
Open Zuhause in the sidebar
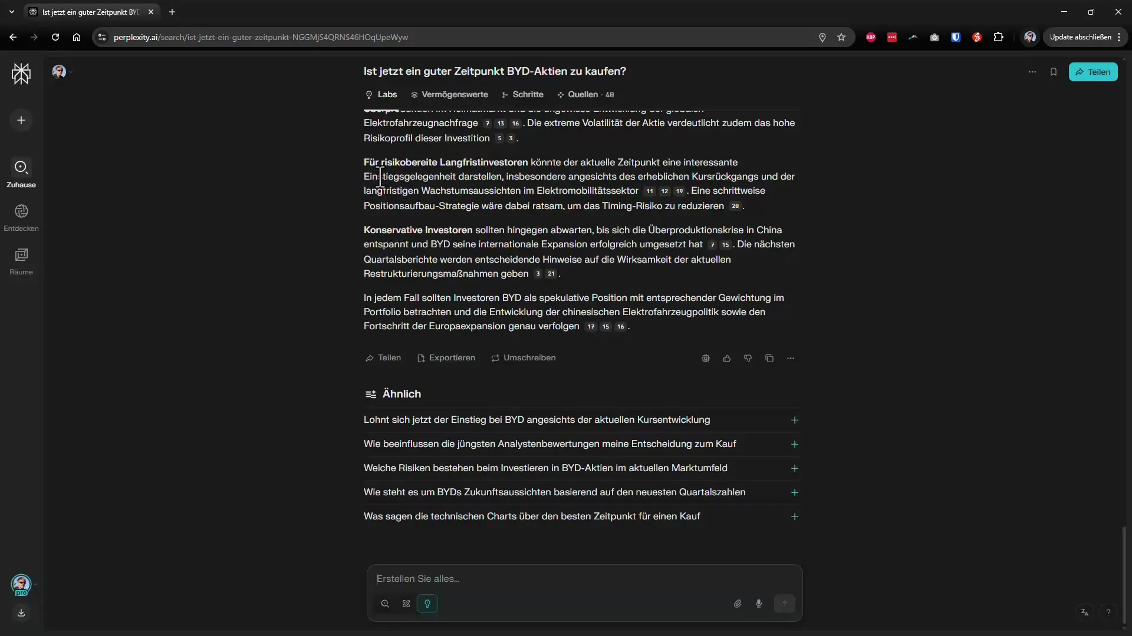coord(21,174)
